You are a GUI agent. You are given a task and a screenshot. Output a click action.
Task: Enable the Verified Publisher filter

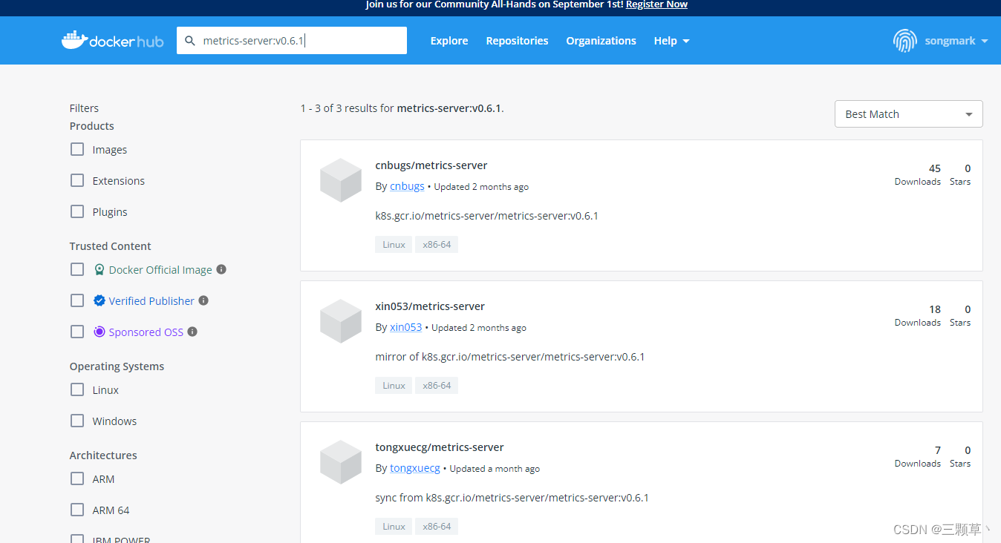point(77,300)
